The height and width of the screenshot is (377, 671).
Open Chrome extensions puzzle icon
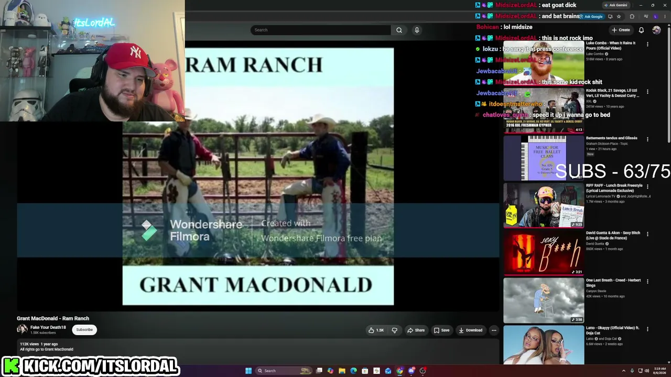click(x=632, y=16)
